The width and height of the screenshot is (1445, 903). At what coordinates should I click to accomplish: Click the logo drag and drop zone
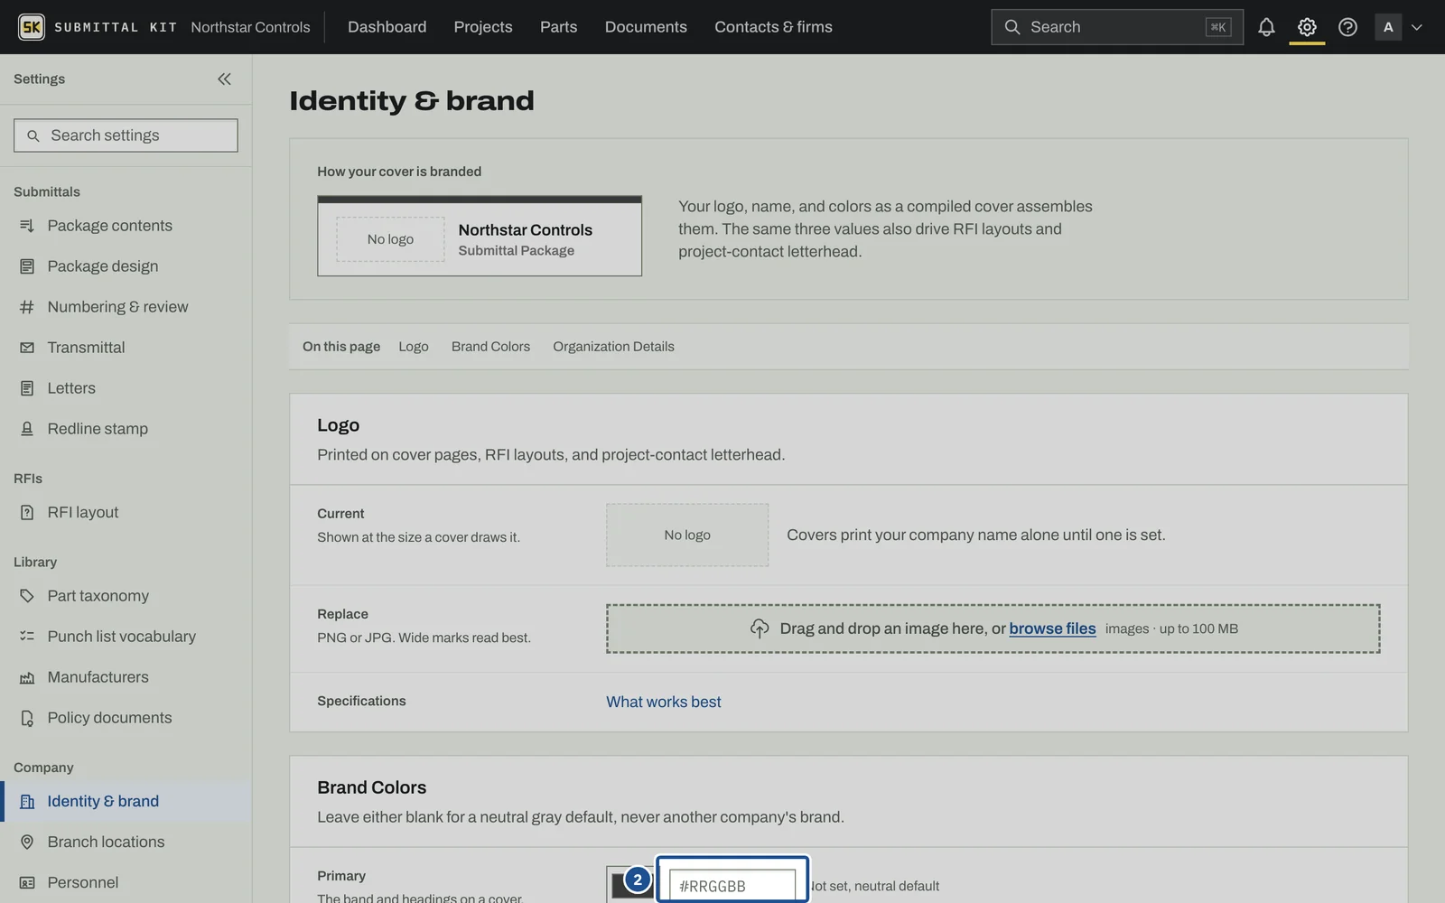coord(993,628)
